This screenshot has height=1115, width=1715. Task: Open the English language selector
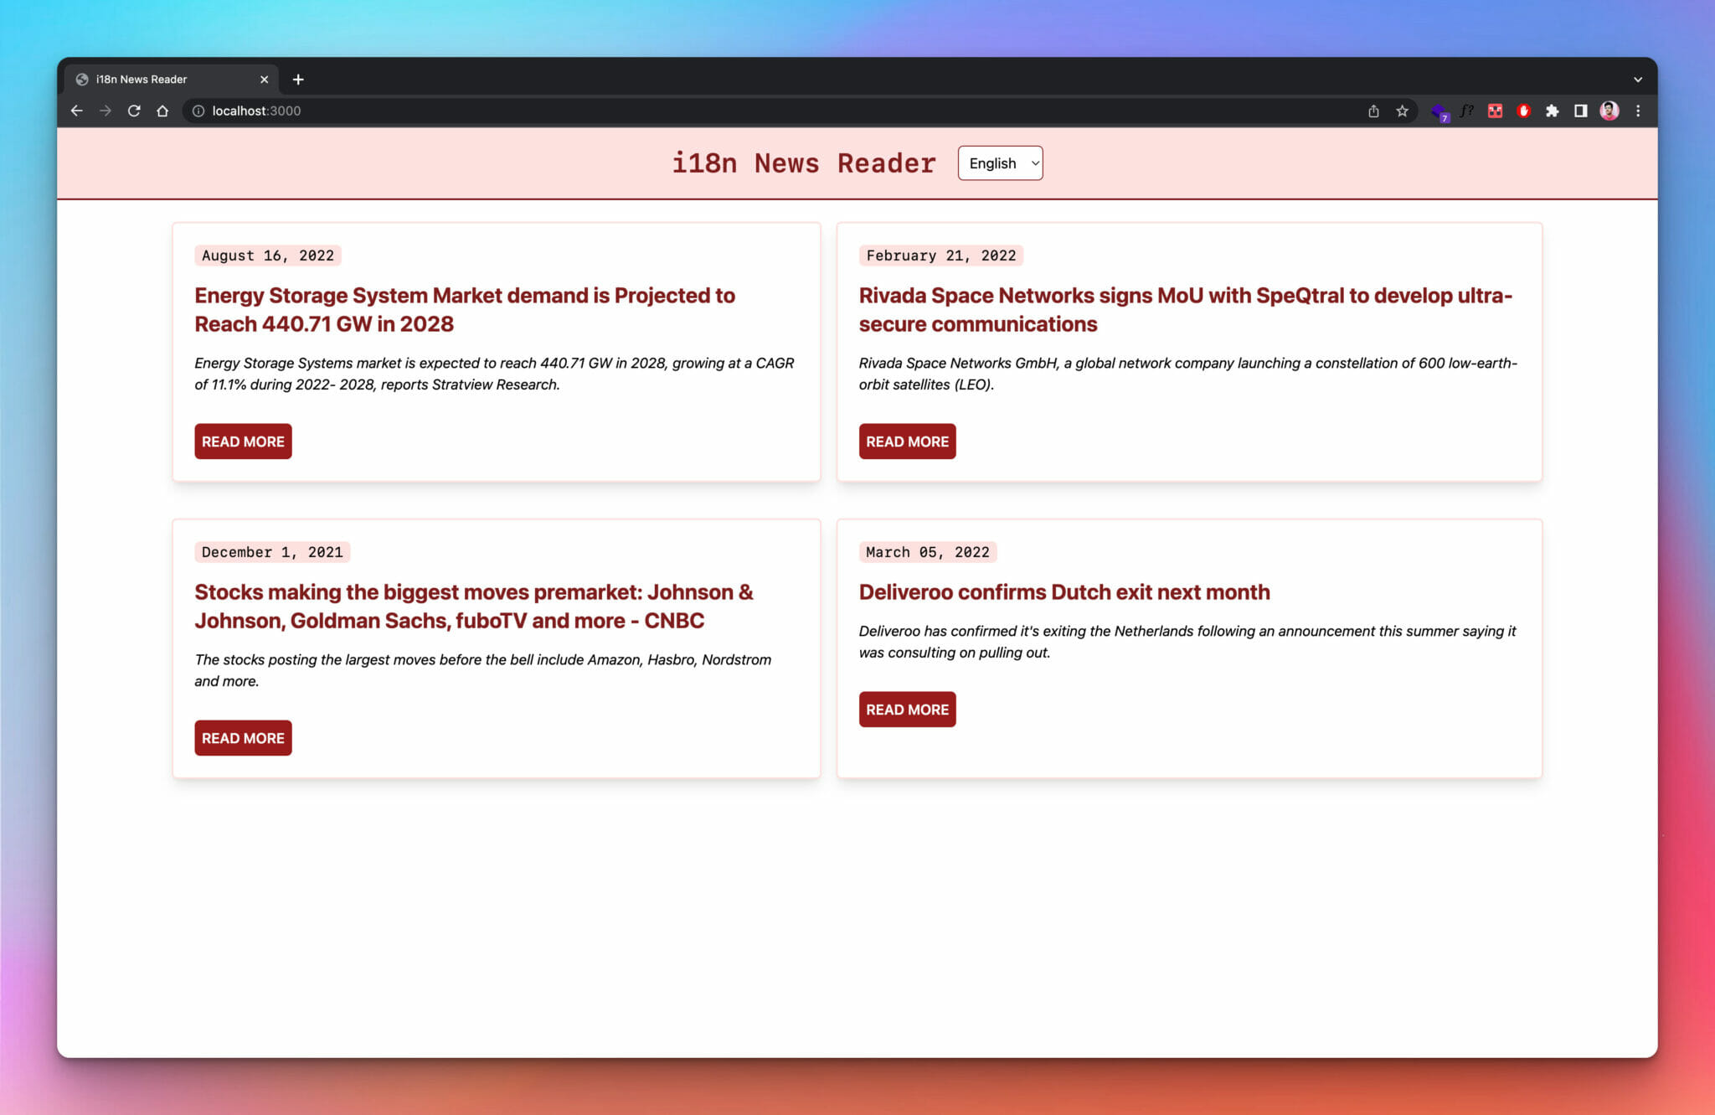1000,163
